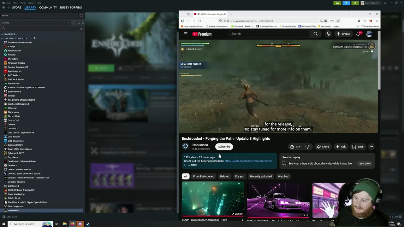Open File Explorer from taskbar
The height and width of the screenshot is (227, 404).
[65, 224]
